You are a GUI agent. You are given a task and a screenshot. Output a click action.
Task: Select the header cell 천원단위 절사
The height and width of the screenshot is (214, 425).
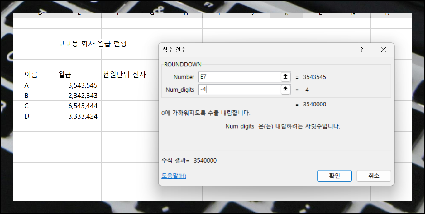[x=125, y=75]
